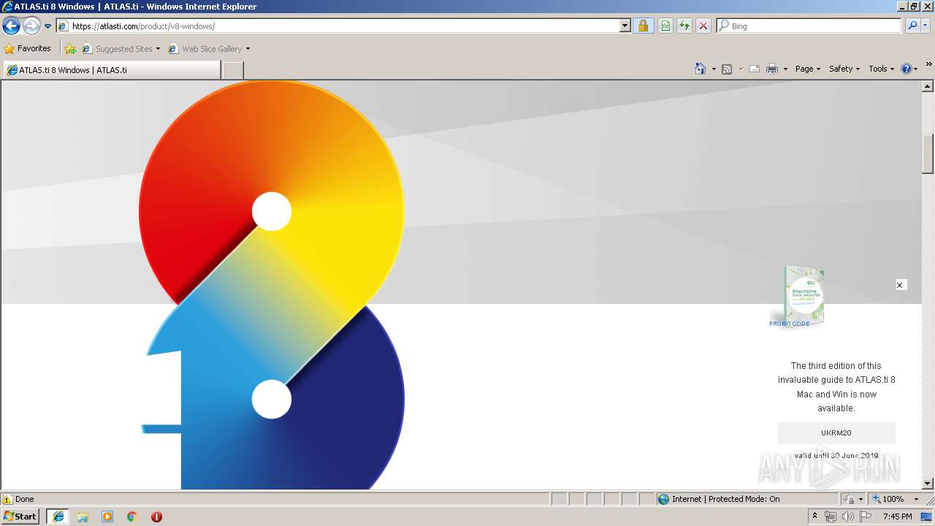Click the browser Back arrow button

pyautogui.click(x=11, y=26)
